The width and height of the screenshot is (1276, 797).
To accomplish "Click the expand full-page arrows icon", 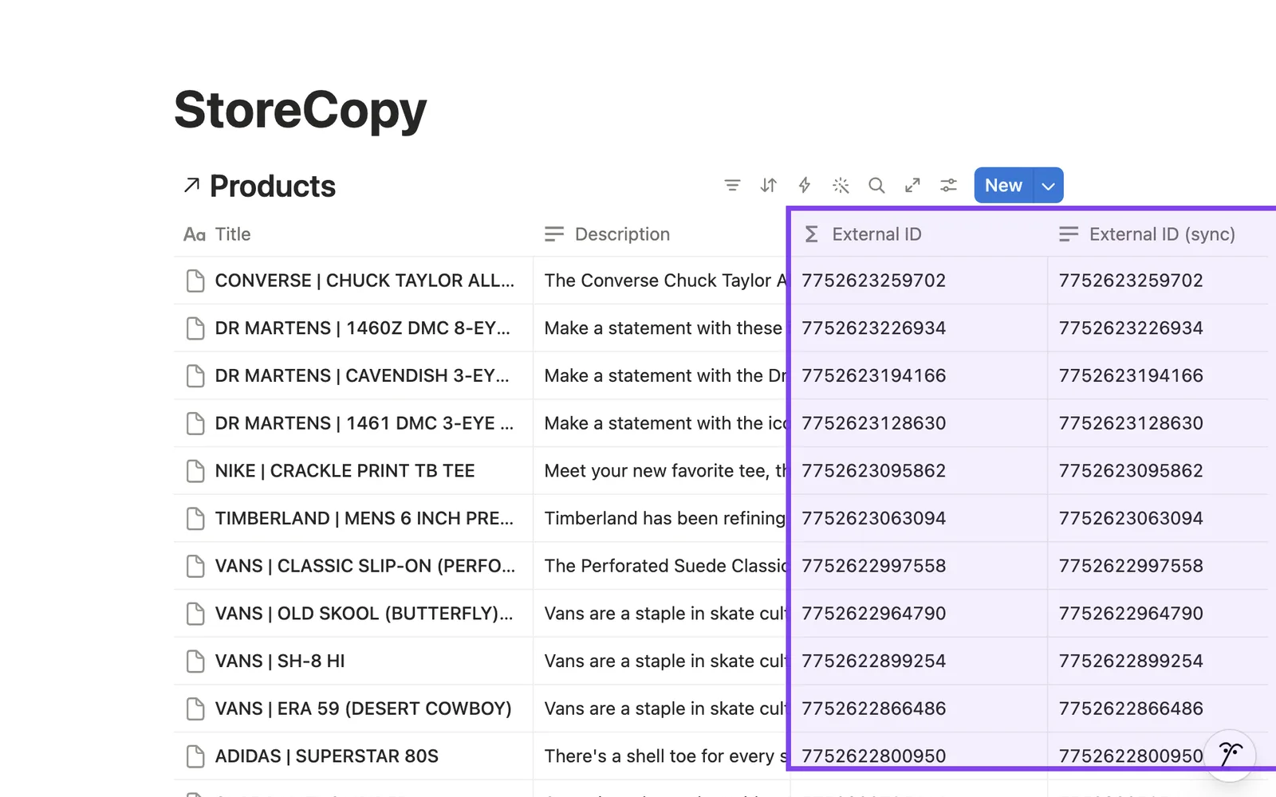I will coord(912,186).
